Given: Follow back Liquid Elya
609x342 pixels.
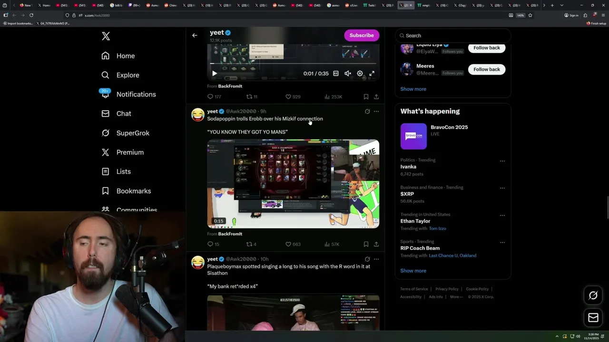Looking at the screenshot, I should pos(486,47).
